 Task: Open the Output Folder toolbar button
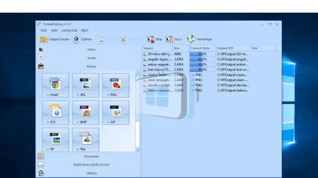coord(55,39)
